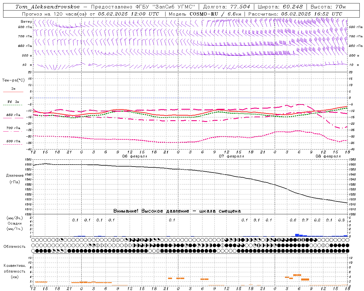Click the warning text Внимание! Высокое давление
This screenshot has width=364, height=291.
click(151, 211)
